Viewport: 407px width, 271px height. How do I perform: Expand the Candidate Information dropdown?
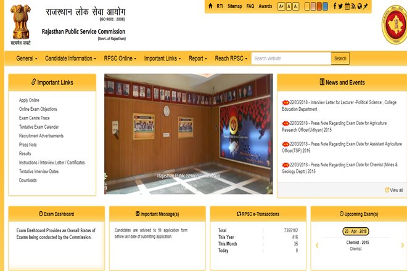(70, 59)
